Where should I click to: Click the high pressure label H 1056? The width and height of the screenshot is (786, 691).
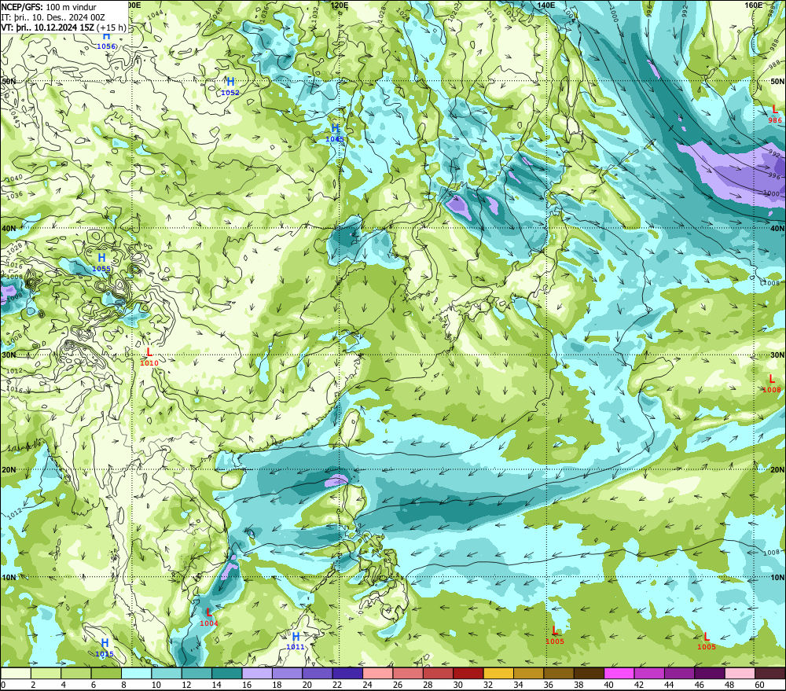click(x=106, y=41)
